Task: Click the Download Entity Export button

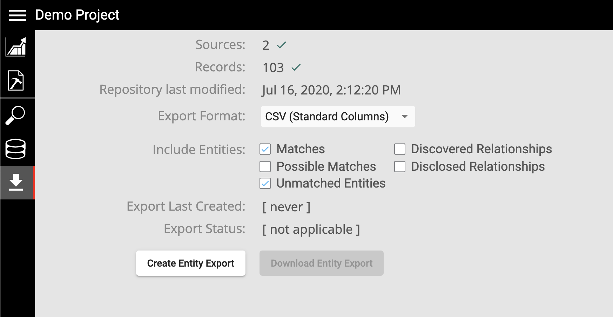Action: tap(321, 263)
